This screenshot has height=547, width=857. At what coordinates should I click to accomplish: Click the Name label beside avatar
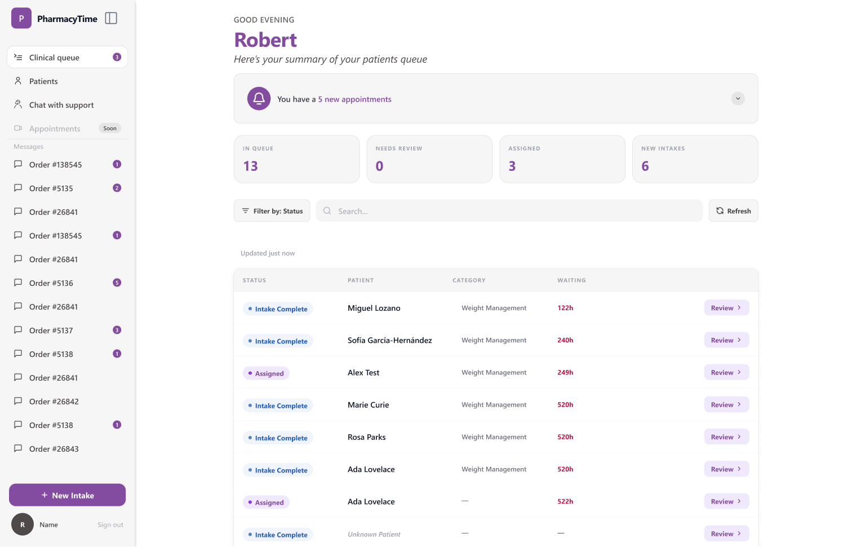point(48,525)
